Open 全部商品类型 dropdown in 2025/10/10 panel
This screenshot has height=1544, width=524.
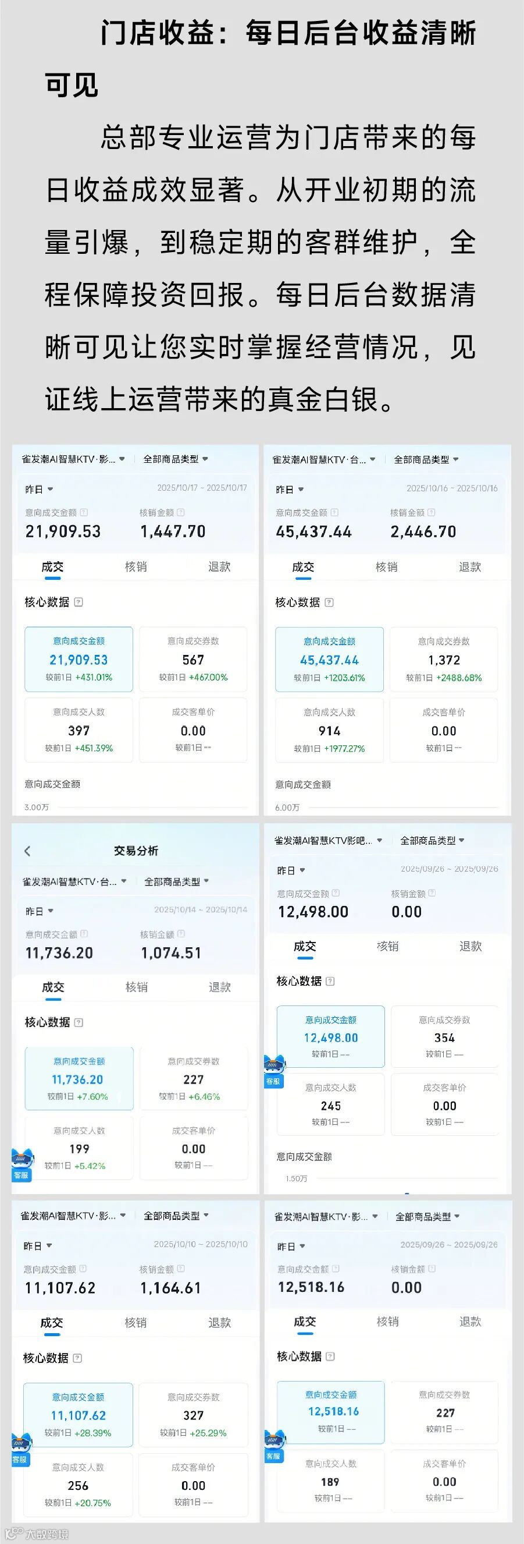tap(176, 1216)
